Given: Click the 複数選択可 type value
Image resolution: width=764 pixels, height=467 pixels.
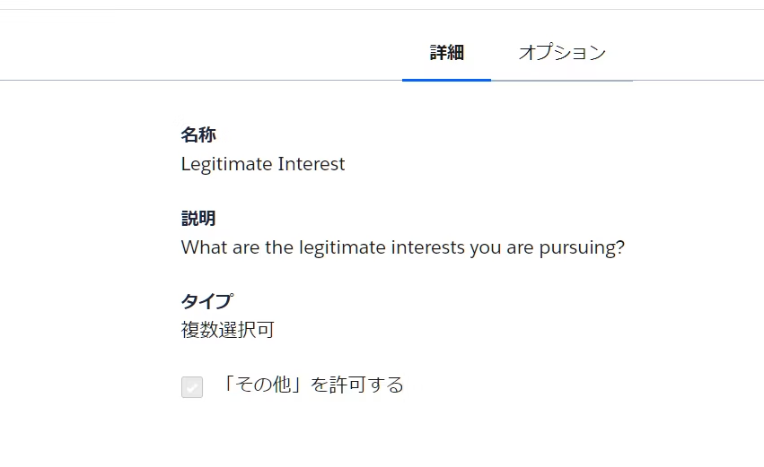Looking at the screenshot, I should [227, 330].
